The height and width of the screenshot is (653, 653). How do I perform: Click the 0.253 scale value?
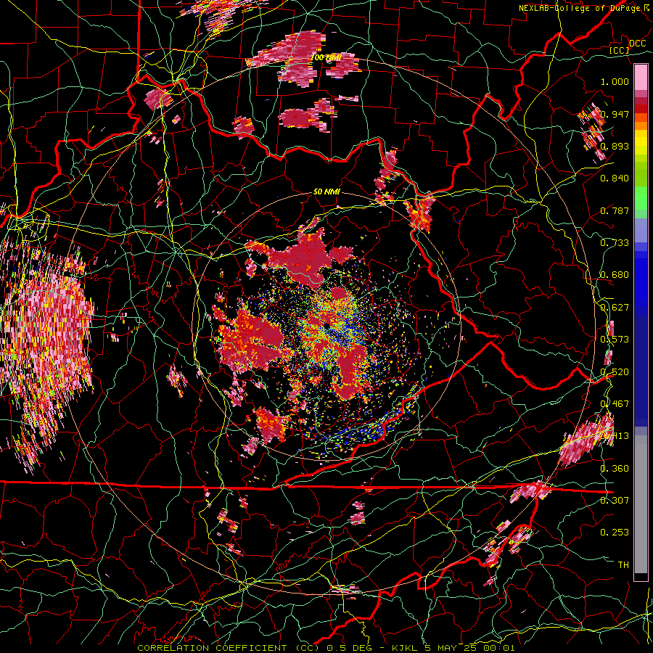[615, 533]
